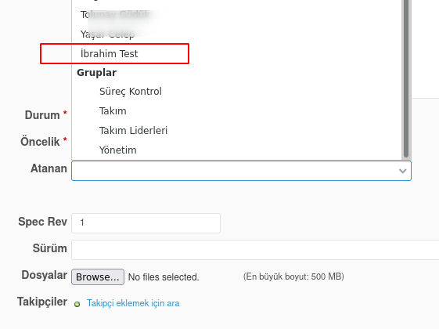The width and height of the screenshot is (439, 329).
Task: Open the Atanan dropdown chevron
Action: (402, 171)
